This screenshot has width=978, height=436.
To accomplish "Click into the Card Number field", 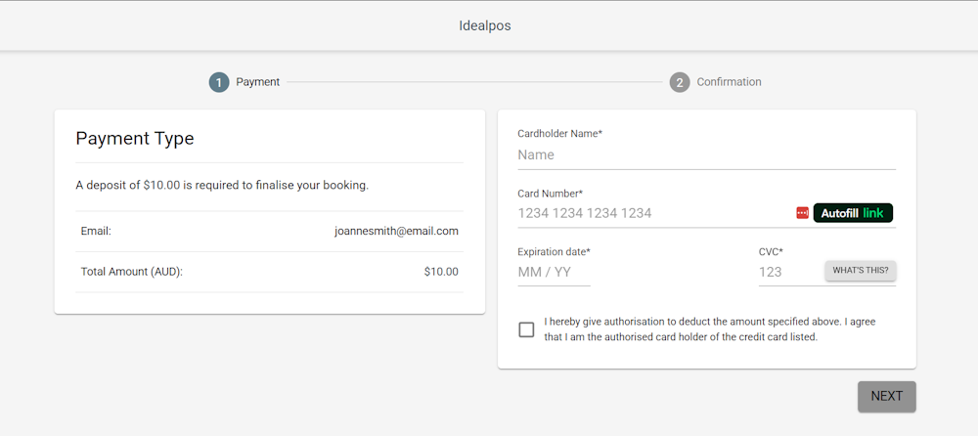I will pyautogui.click(x=650, y=213).
